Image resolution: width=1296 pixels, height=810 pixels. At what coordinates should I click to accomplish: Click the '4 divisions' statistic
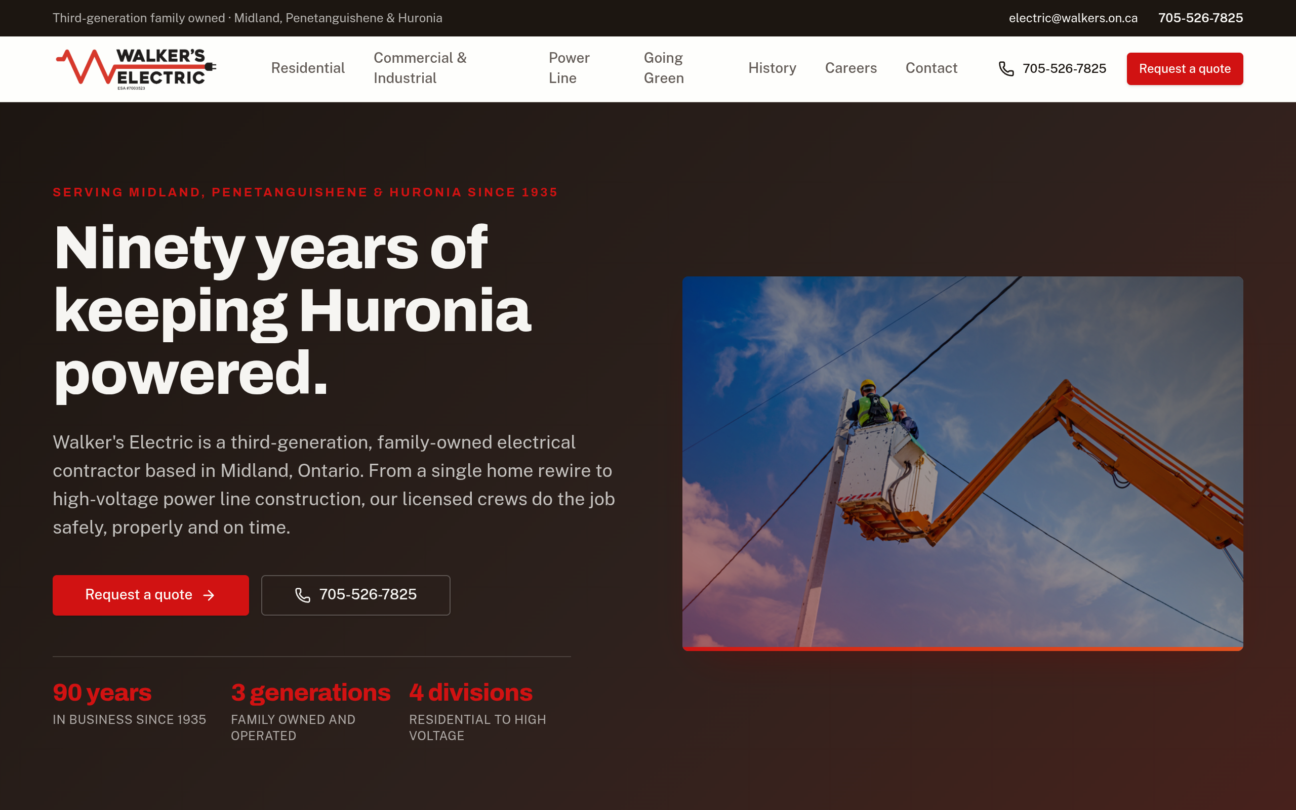point(471,692)
